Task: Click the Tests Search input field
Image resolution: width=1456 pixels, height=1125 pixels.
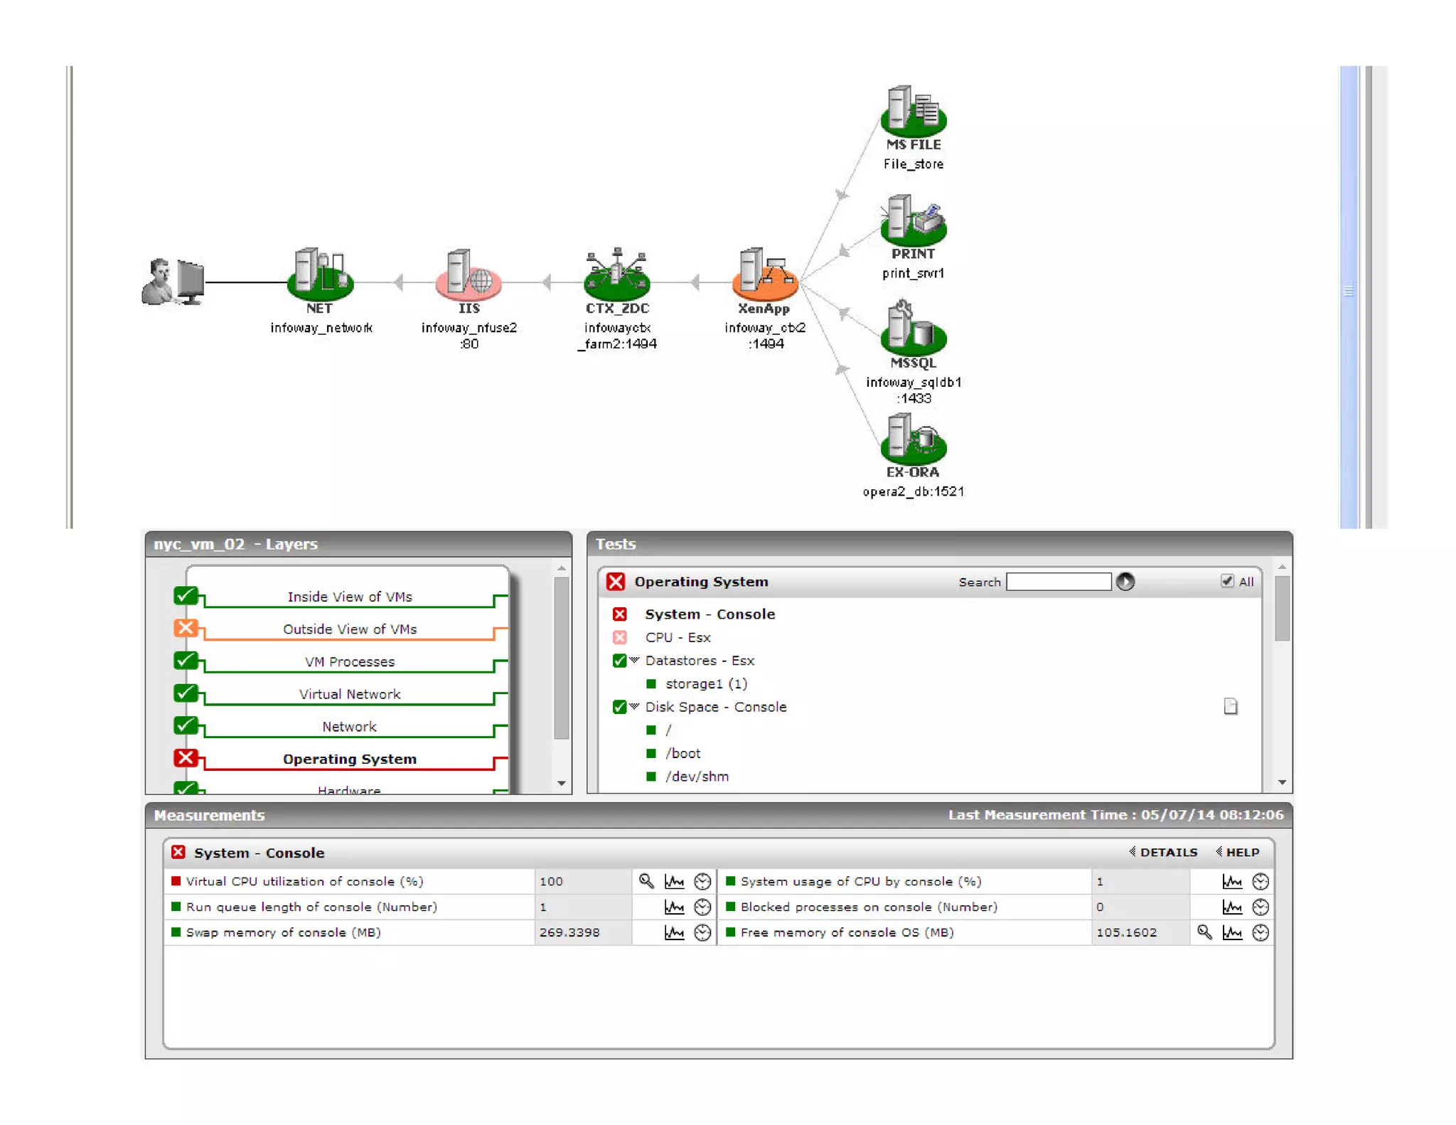Action: coord(1058,582)
